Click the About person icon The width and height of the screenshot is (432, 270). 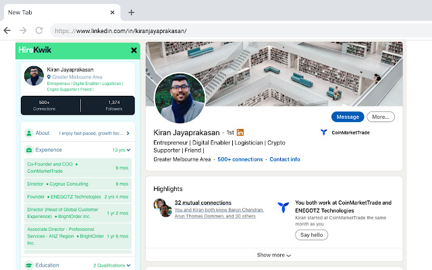[x=28, y=133]
